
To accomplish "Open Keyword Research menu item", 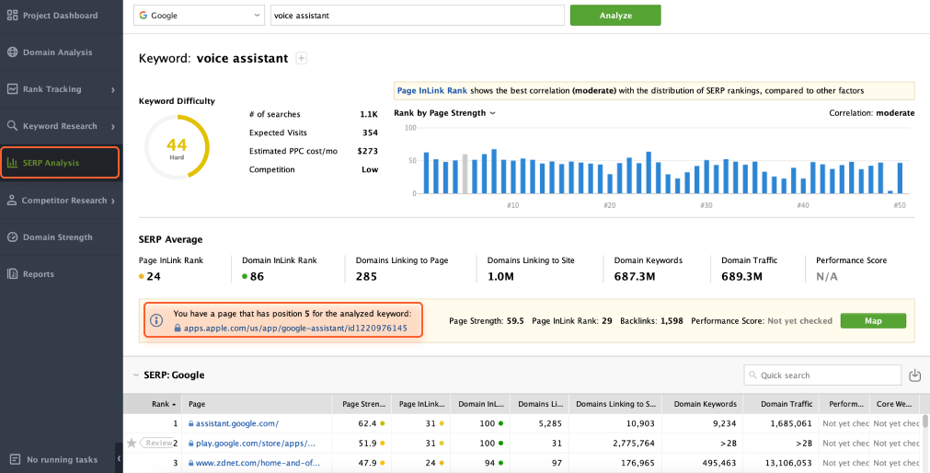I will point(60,126).
